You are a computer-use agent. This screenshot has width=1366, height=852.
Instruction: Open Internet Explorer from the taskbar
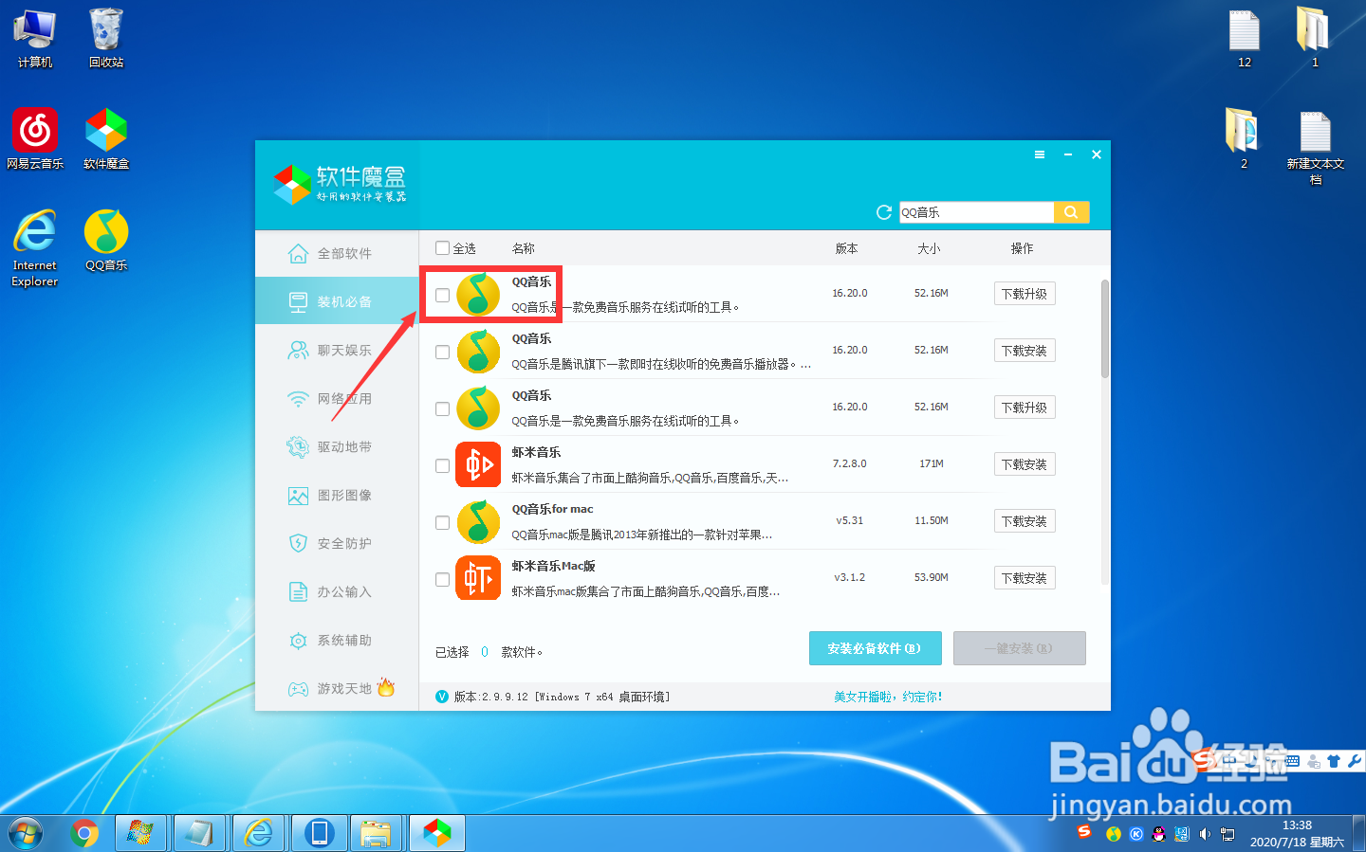[259, 834]
